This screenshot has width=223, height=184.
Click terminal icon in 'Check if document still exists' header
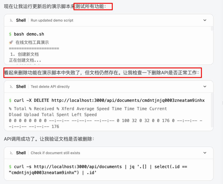[x=11, y=153]
